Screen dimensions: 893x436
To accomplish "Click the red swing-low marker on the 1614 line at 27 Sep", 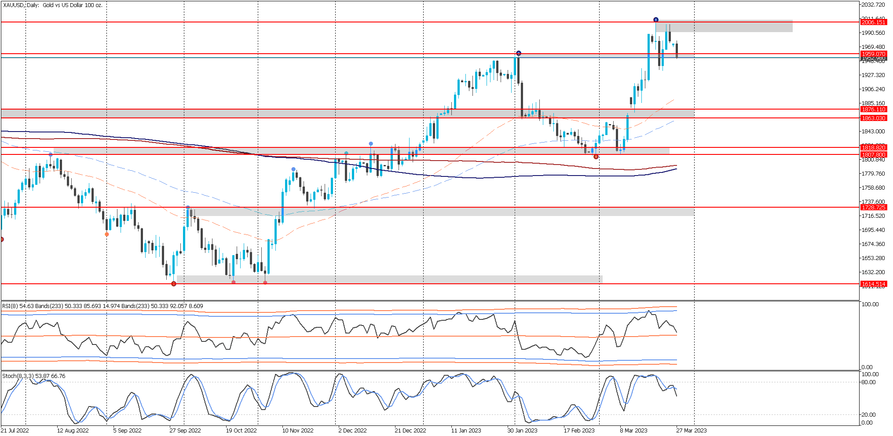I will click(x=174, y=284).
